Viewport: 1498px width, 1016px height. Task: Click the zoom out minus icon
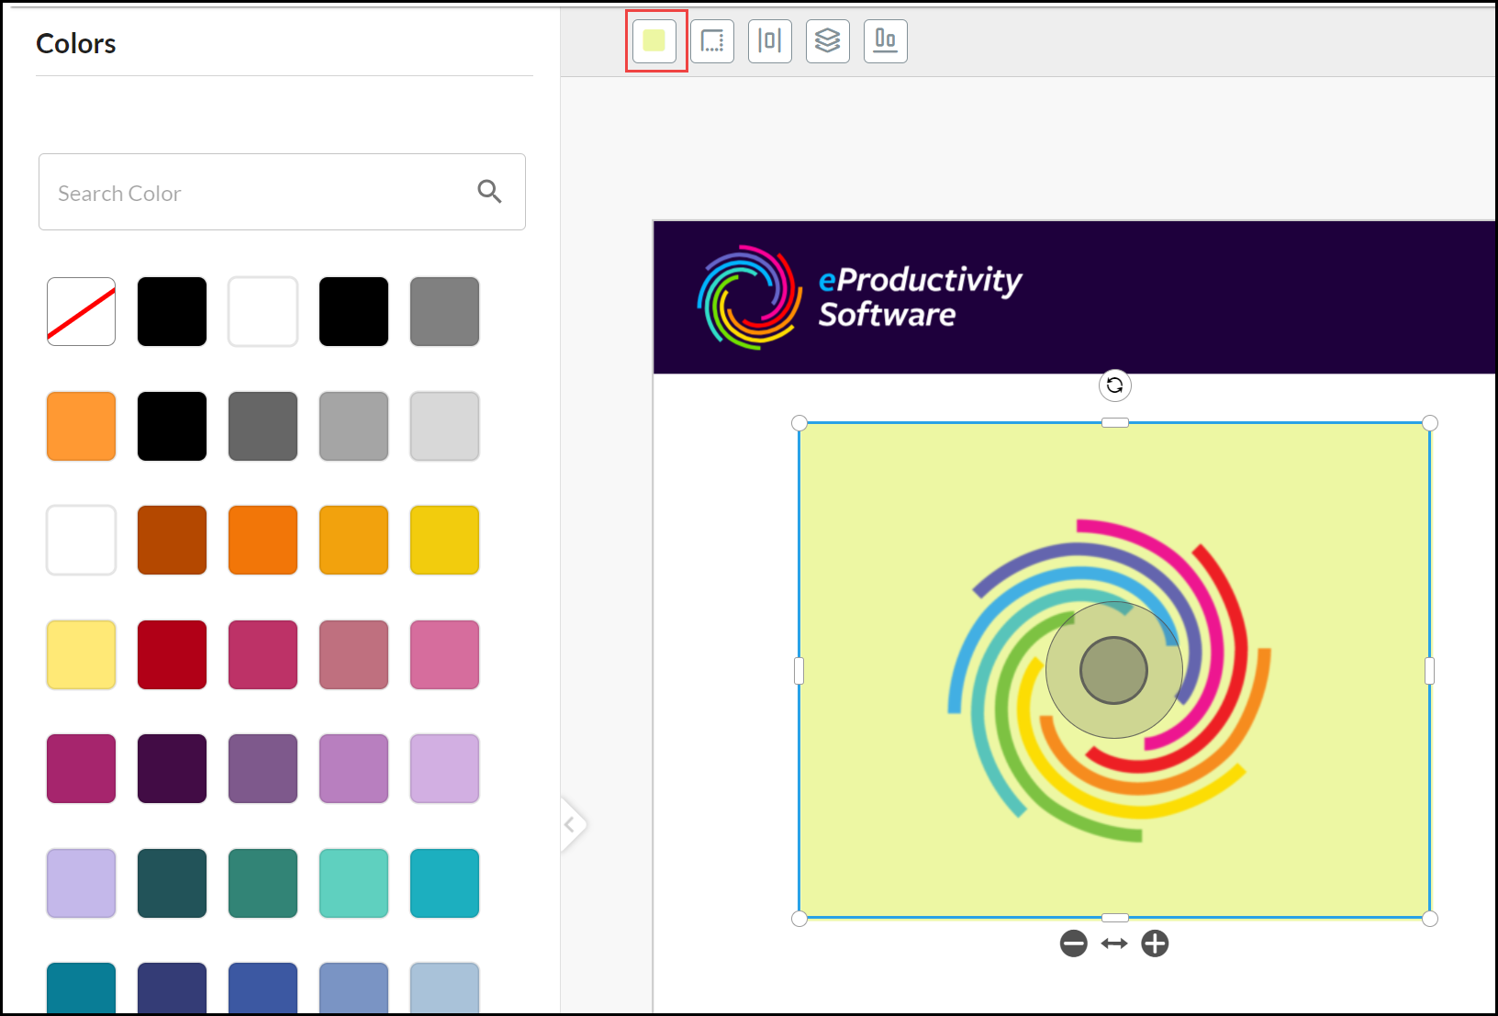coord(1073,943)
